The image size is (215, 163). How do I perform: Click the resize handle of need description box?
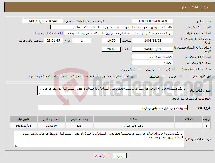tap(39, 93)
